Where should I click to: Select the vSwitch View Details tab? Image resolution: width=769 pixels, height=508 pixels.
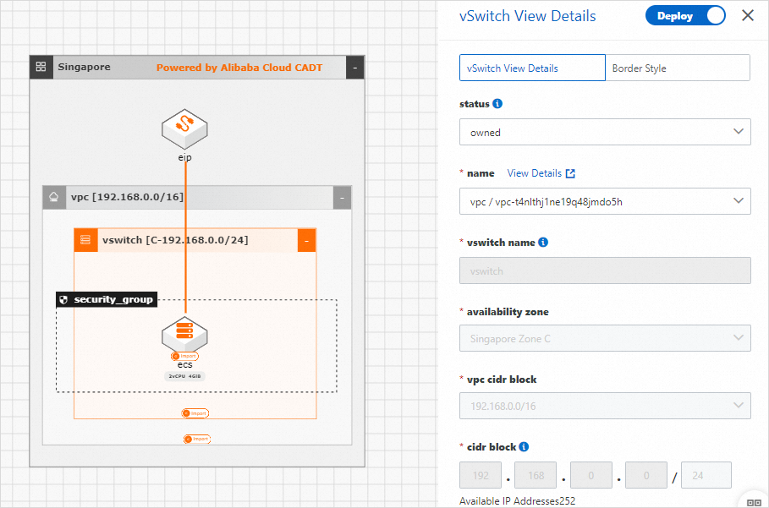pyautogui.click(x=532, y=68)
